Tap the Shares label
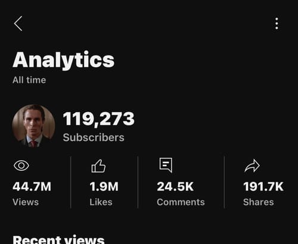This screenshot has height=244, width=298. coord(259,202)
